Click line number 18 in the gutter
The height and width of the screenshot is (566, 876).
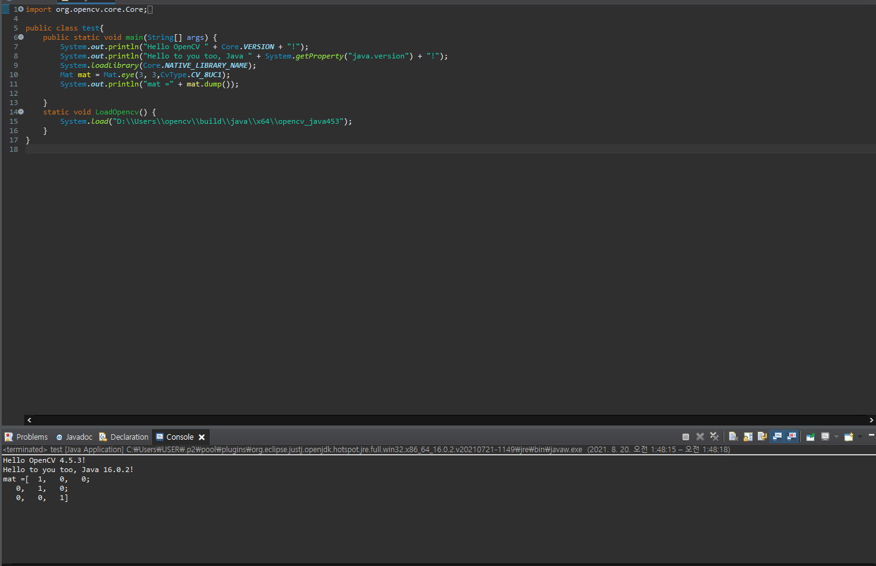14,149
